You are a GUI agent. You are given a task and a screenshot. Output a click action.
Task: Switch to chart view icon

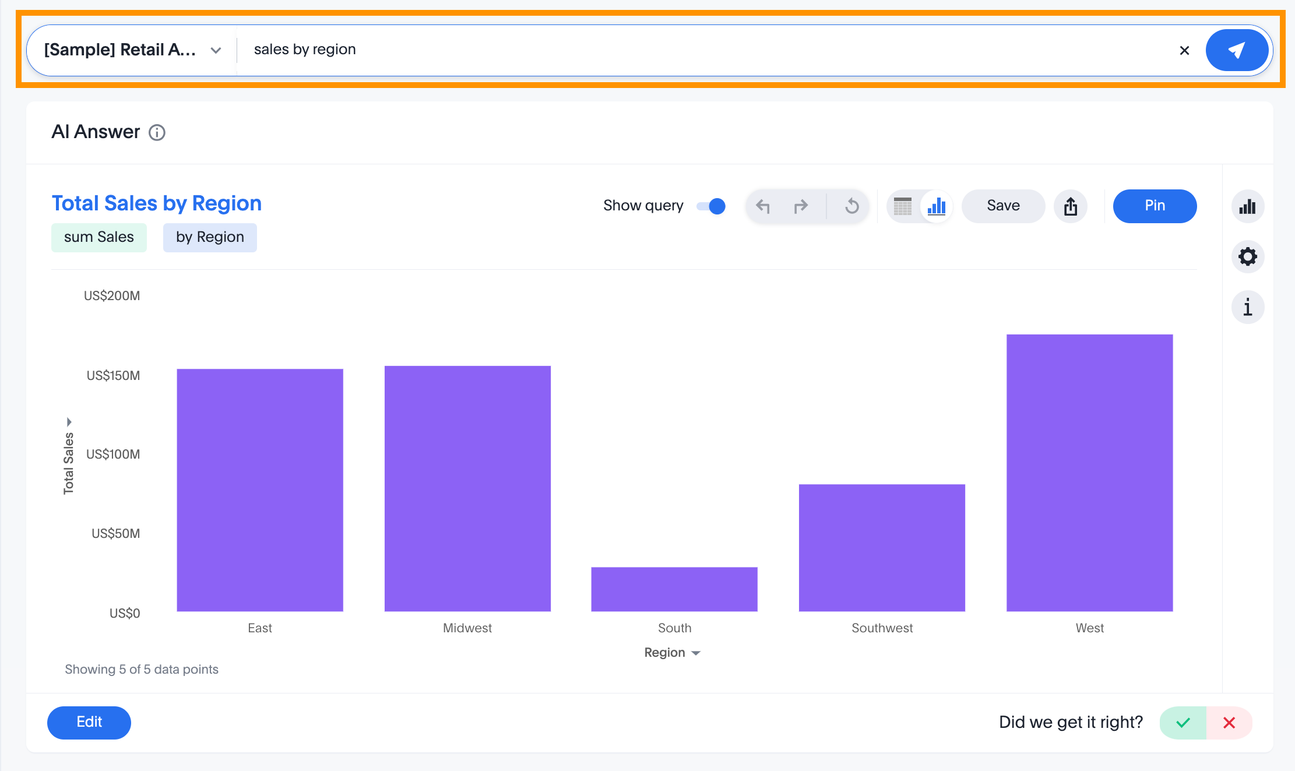pos(937,206)
